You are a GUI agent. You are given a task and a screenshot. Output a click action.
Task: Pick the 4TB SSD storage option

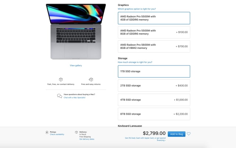coord(154,100)
